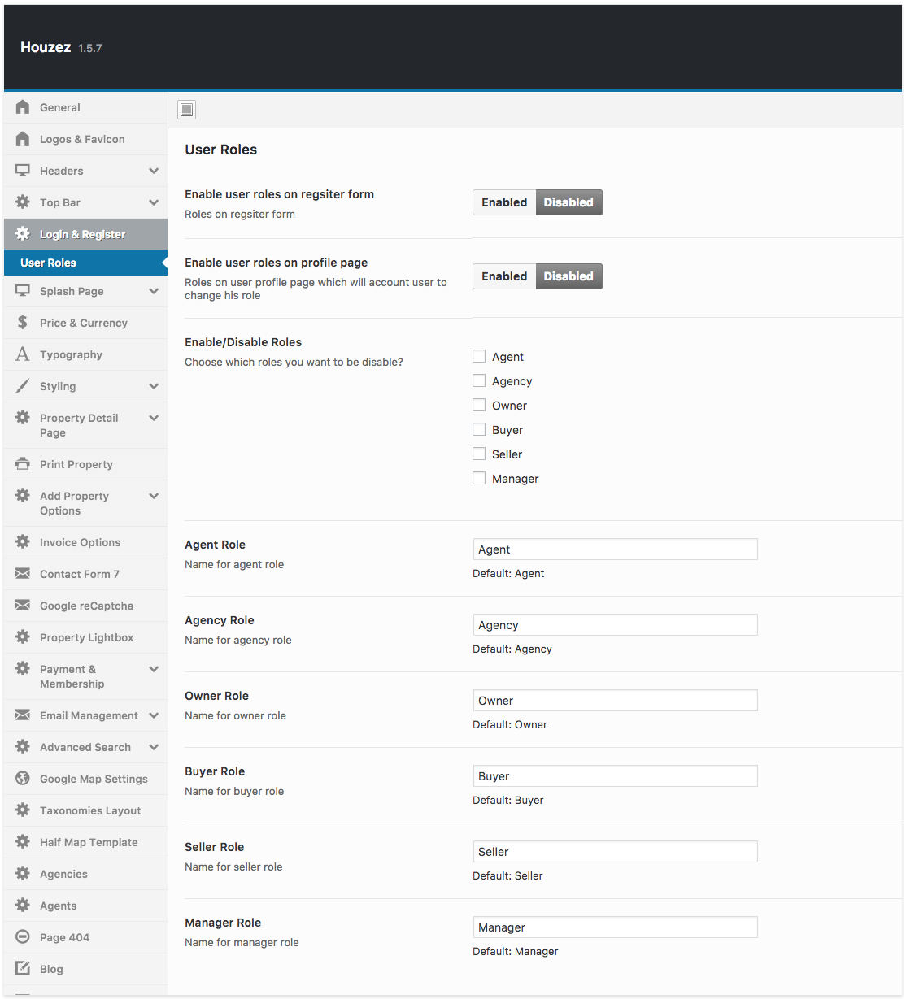Click the Login & Register gear icon
The width and height of the screenshot is (906, 999).
tap(23, 233)
